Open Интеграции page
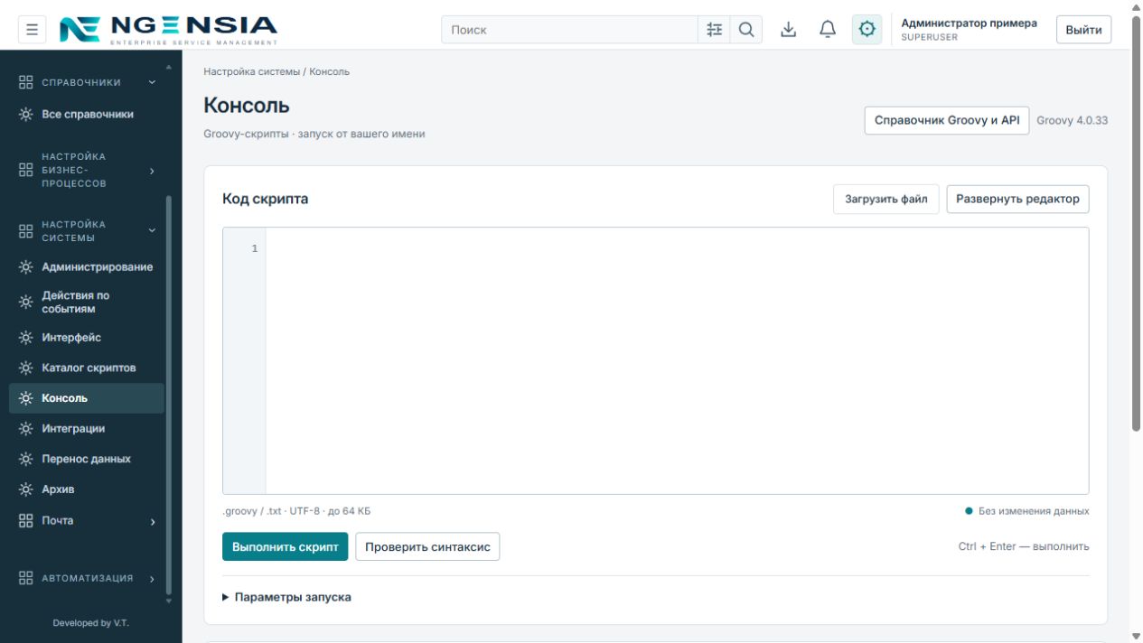The height and width of the screenshot is (643, 1143). (87, 429)
